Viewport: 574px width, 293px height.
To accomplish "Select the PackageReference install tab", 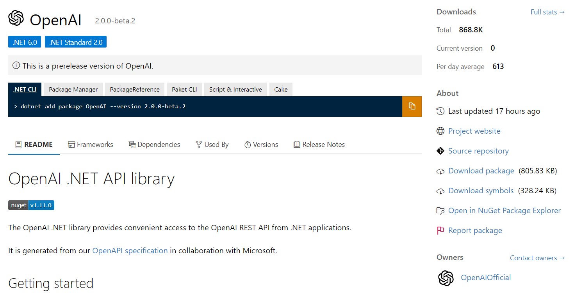I will 135,90.
